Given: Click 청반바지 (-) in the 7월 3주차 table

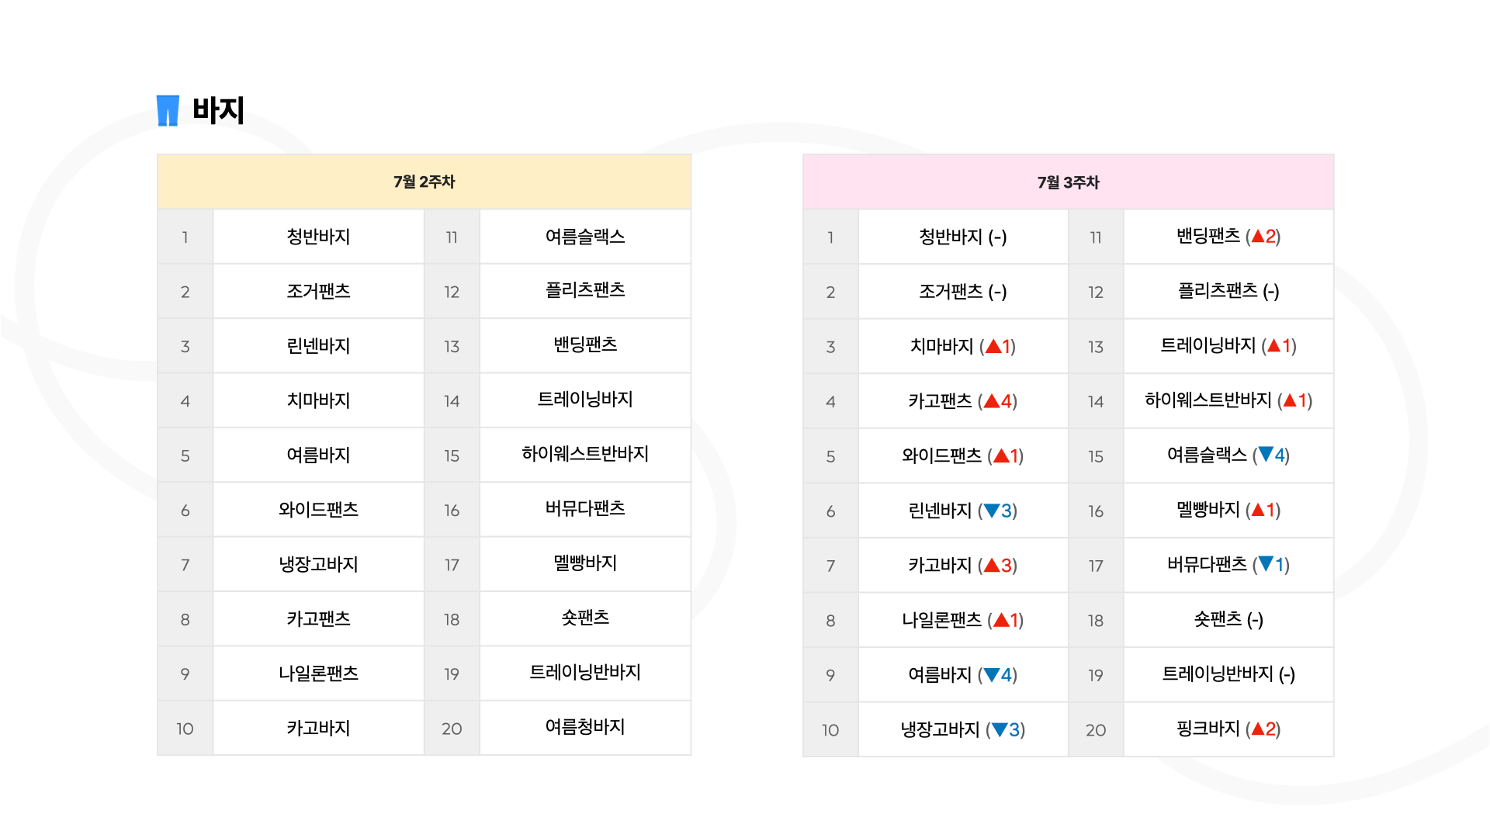Looking at the screenshot, I should 962,237.
